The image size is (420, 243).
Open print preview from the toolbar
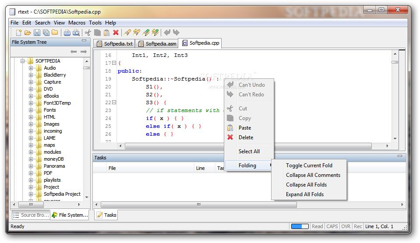point(76,33)
